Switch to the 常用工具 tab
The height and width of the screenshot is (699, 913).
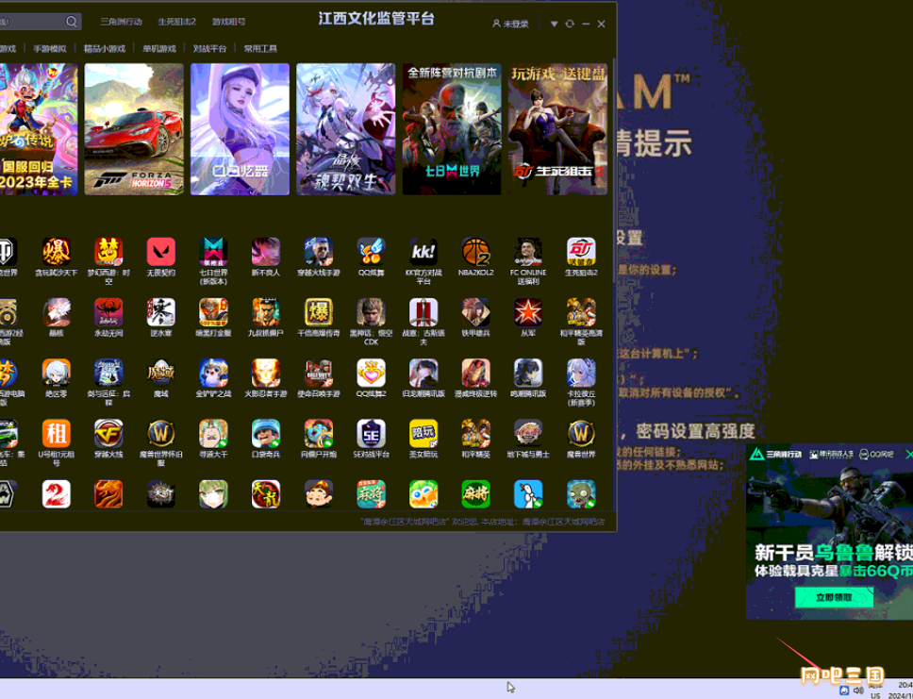click(x=260, y=49)
